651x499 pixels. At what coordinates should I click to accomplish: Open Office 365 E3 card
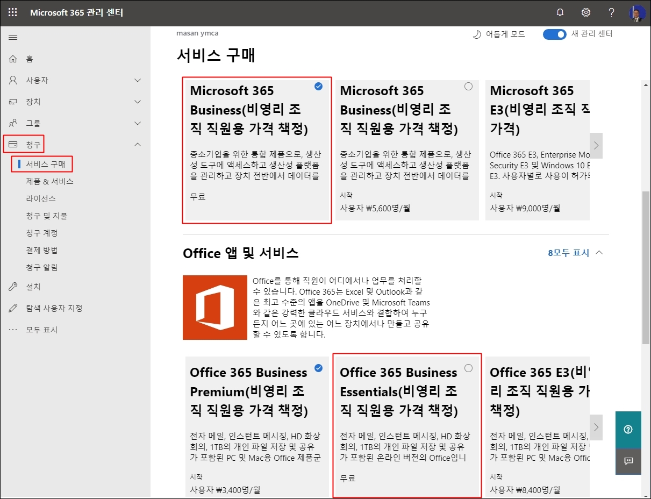click(538, 427)
